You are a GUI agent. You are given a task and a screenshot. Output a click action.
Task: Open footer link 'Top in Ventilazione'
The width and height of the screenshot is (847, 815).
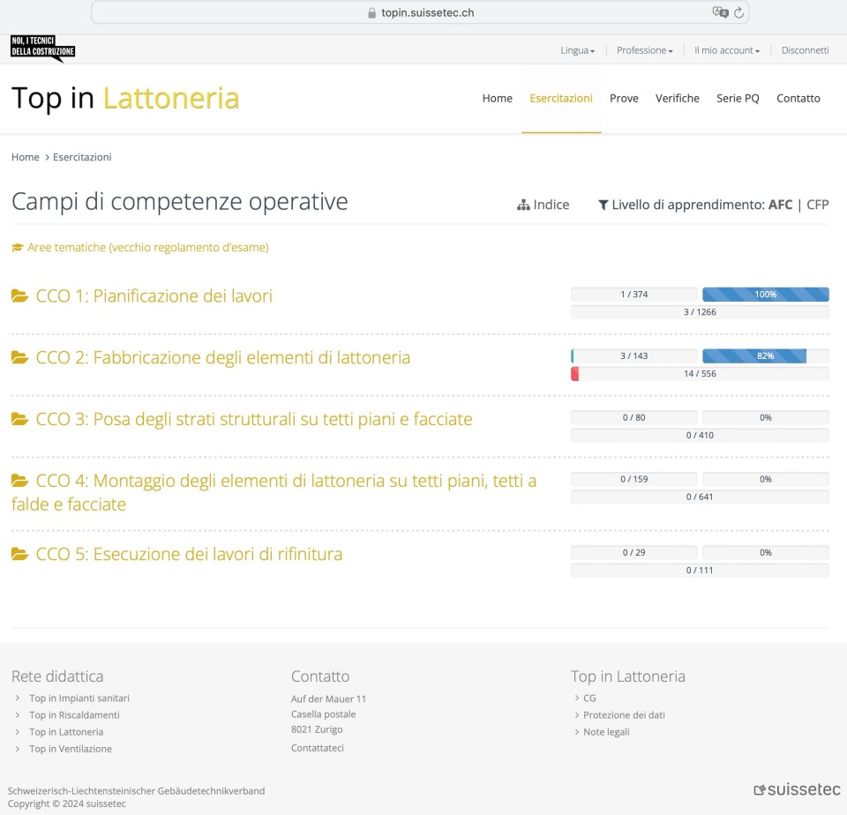click(71, 749)
